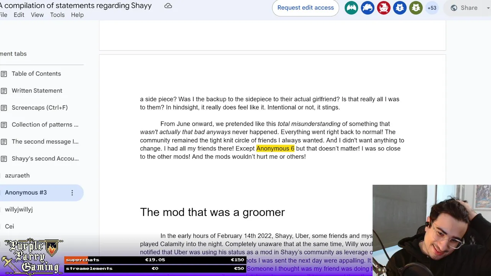The width and height of the screenshot is (491, 276).
Task: Click the red anonymous viewer avatar
Action: (x=384, y=8)
